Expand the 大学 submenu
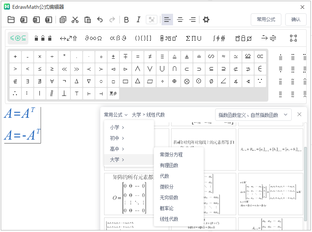This screenshot has width=312, height=232. [x=129, y=160]
